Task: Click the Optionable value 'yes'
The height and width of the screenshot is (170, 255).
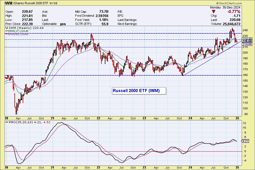Action: click(63, 24)
